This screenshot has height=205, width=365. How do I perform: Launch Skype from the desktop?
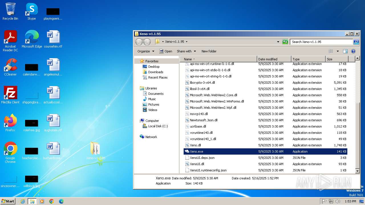[32, 11]
